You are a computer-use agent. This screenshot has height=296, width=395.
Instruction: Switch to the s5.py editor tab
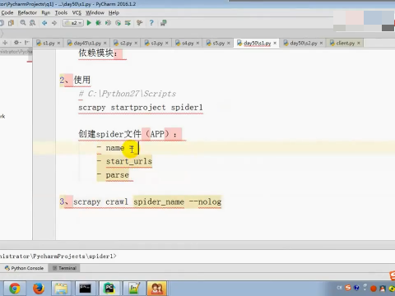(x=219, y=43)
